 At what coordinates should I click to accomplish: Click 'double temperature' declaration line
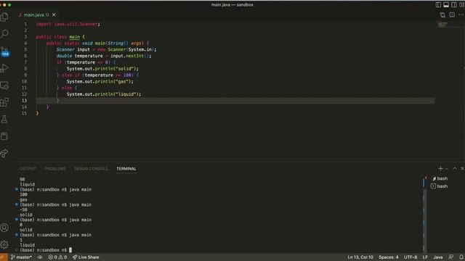[104, 56]
